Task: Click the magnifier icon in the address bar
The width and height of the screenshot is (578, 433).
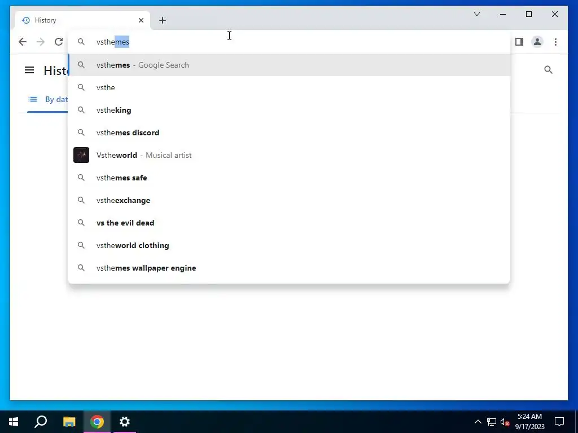Action: (81, 42)
